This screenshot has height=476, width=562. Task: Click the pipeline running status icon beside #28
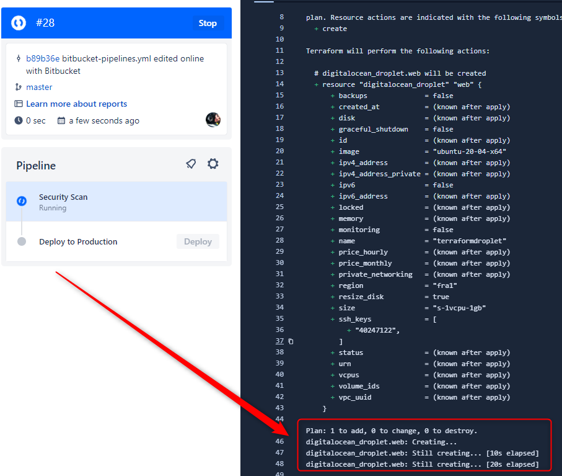pyautogui.click(x=19, y=23)
